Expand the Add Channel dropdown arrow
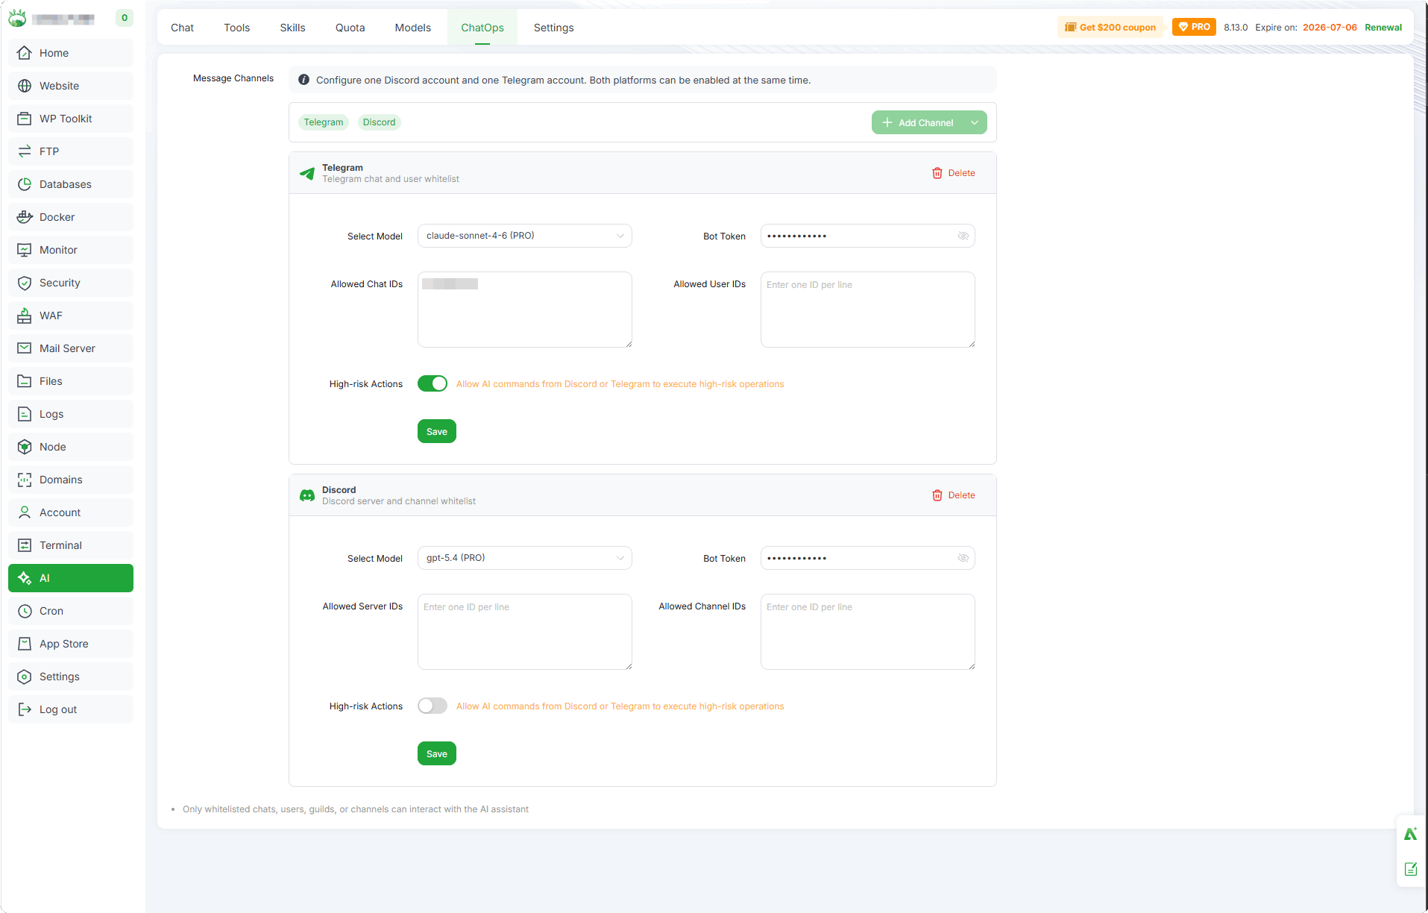1428x913 pixels. [x=975, y=122]
